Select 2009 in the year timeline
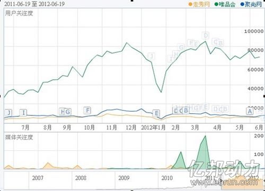The width and height of the screenshot is (265, 191). (124, 178)
